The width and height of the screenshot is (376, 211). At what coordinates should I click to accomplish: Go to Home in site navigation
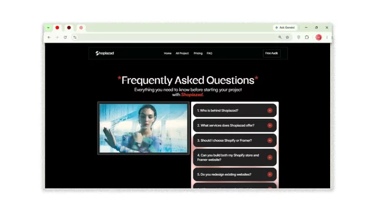click(167, 53)
